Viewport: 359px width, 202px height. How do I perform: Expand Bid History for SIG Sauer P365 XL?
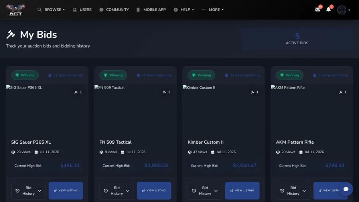coord(28,190)
